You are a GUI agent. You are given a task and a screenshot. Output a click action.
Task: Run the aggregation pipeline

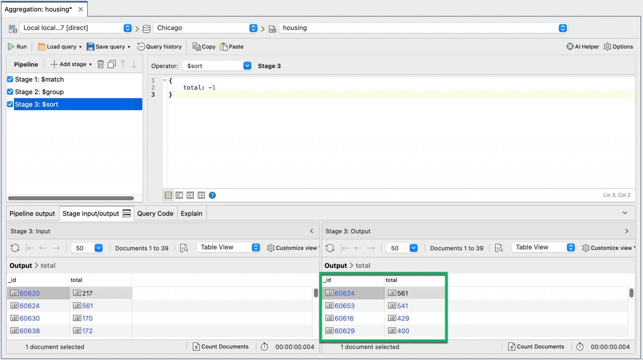tap(17, 46)
